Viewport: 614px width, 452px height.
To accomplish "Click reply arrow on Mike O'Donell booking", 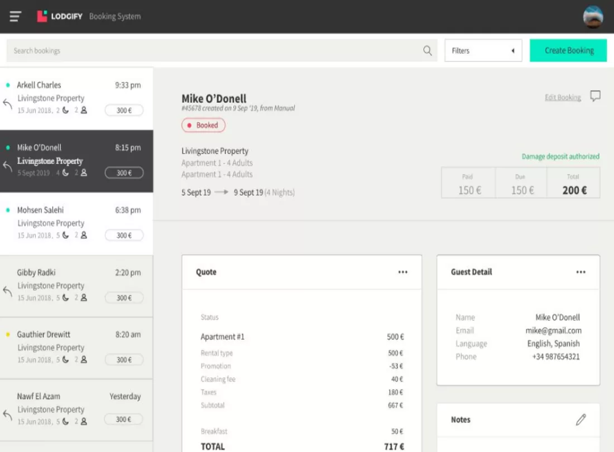I will coord(7,166).
